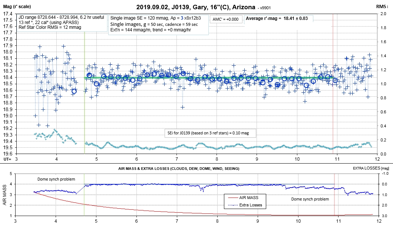Select the "19.0" magnitude tick label
Viewport: 393px width, 226px height.
pyautogui.click(x=7, y=116)
